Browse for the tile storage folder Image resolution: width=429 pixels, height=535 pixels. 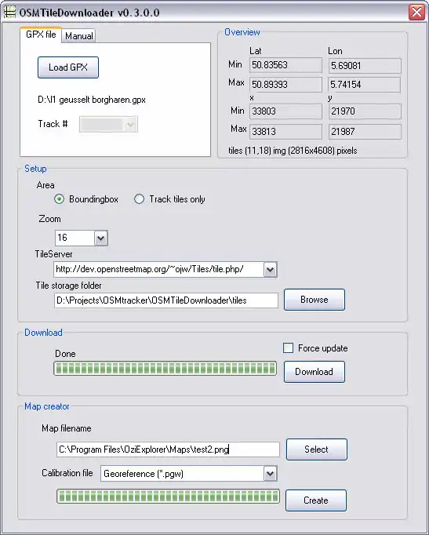point(314,300)
